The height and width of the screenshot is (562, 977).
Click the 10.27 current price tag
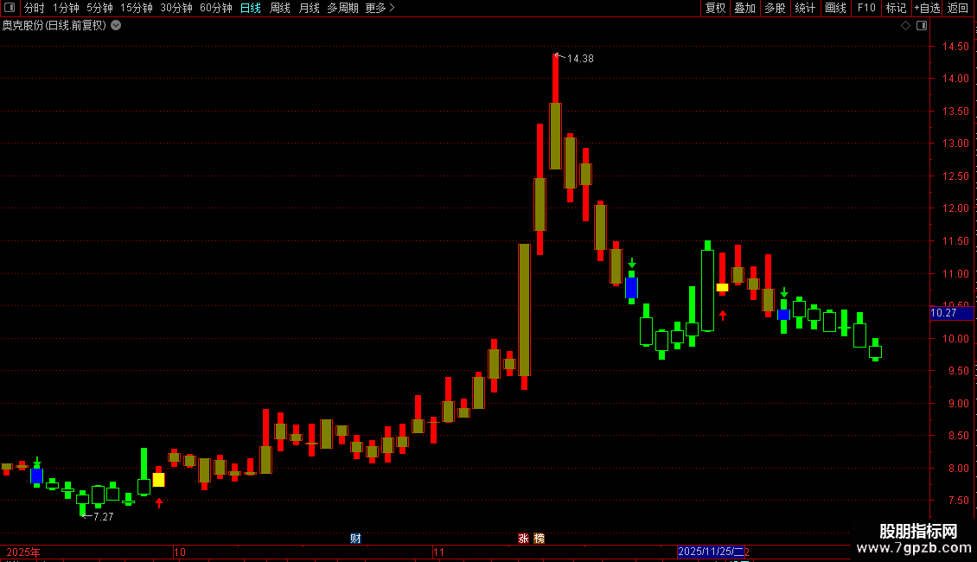(x=951, y=313)
